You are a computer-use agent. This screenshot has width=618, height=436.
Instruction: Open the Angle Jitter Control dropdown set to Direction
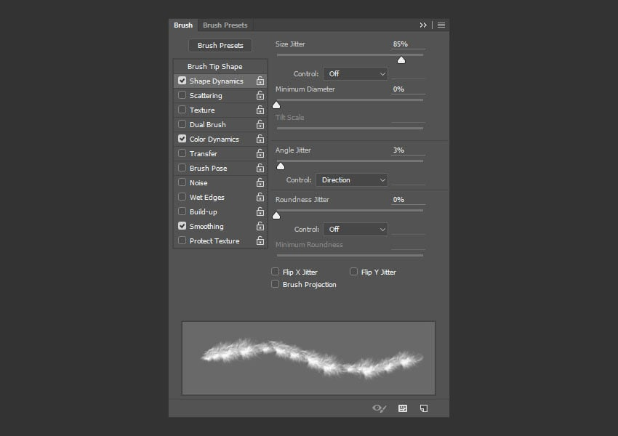[x=352, y=179]
